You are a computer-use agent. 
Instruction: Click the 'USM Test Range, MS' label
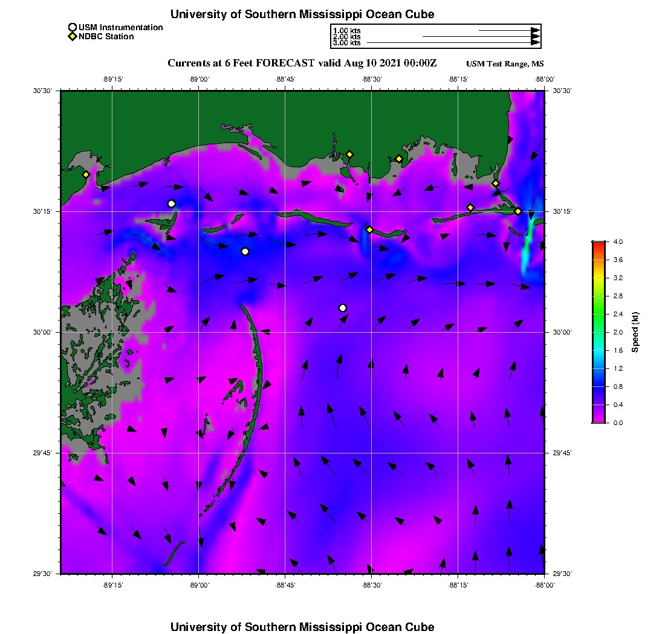505,64
